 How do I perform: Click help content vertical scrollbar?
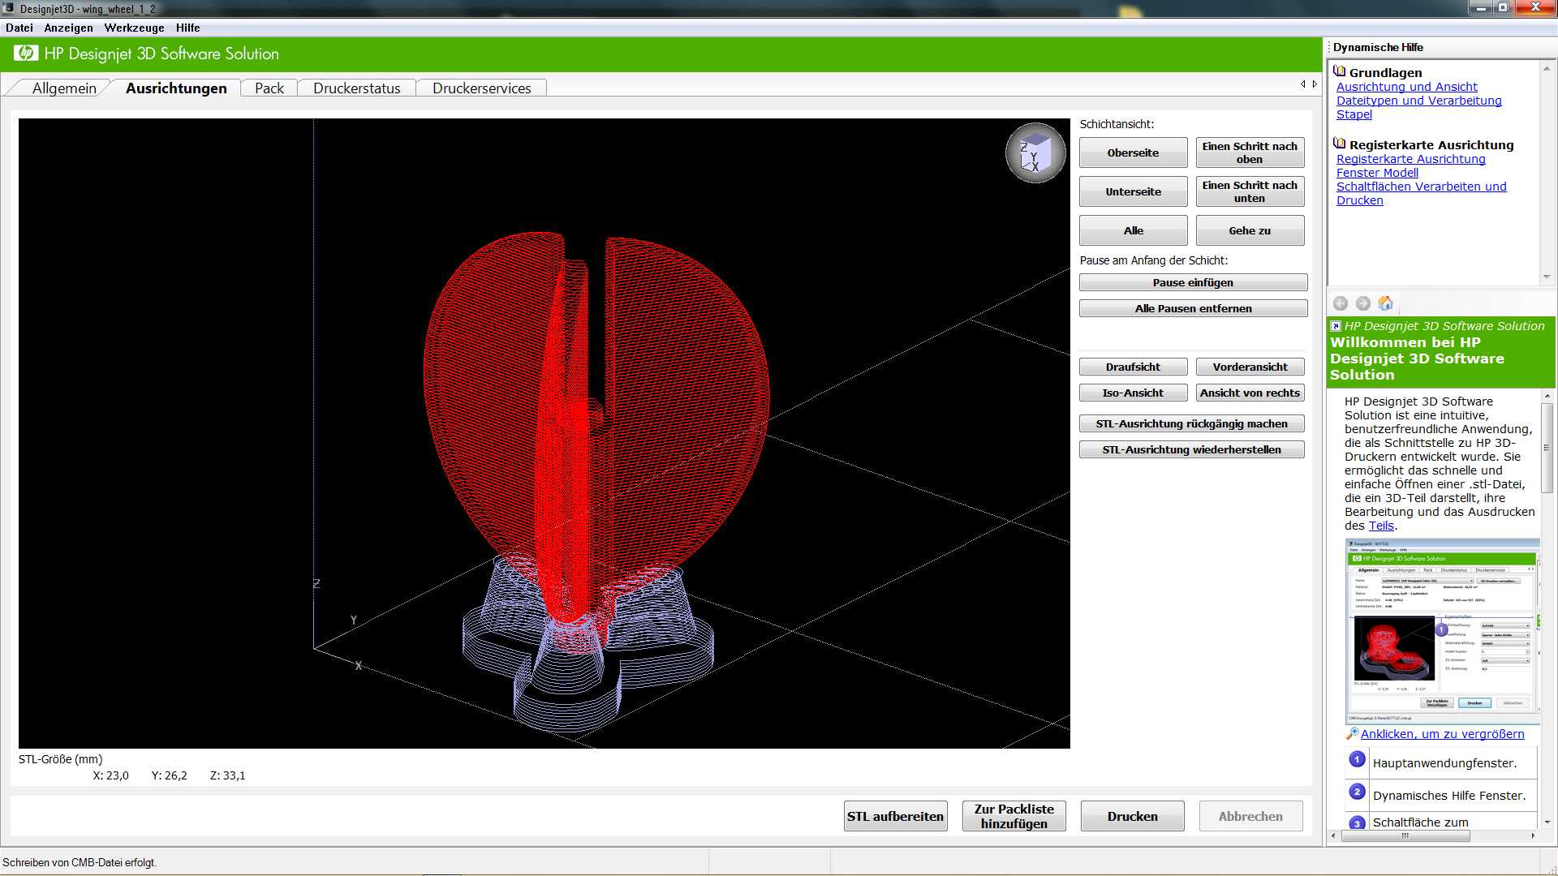click(x=1547, y=448)
